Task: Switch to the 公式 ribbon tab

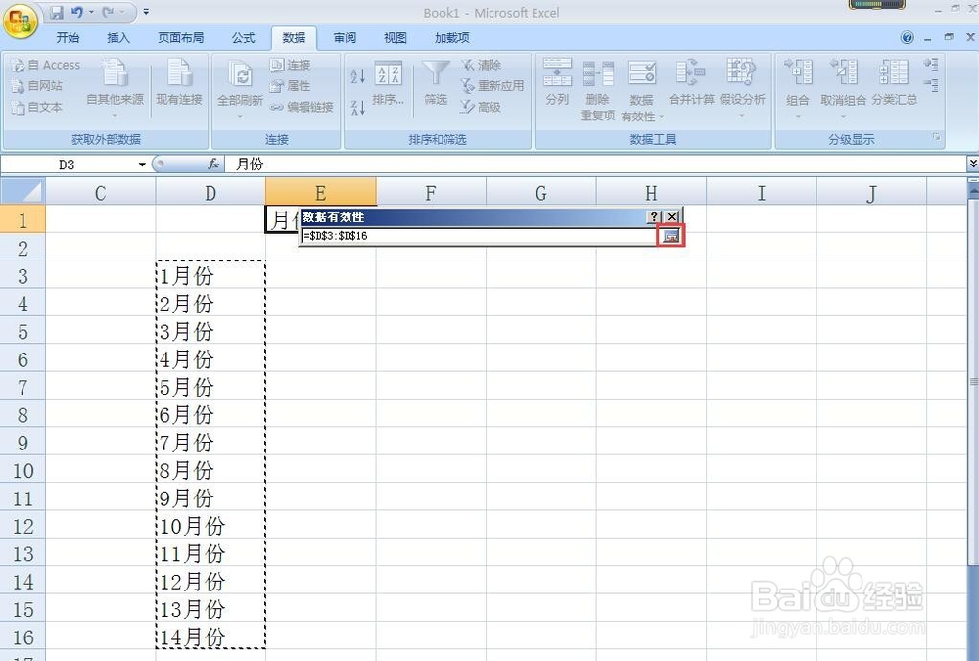Action: point(243,37)
